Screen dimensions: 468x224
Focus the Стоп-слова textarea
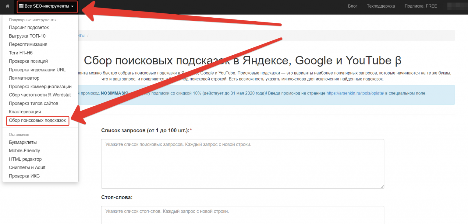tap(243, 215)
